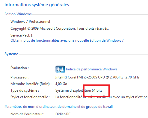Click the Nom de l'ordinateur label
Viewport: 148px width, 118px height.
[27, 114]
